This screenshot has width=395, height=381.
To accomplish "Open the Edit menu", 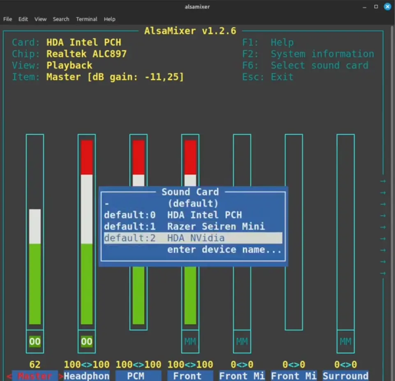I will pyautogui.click(x=23, y=19).
